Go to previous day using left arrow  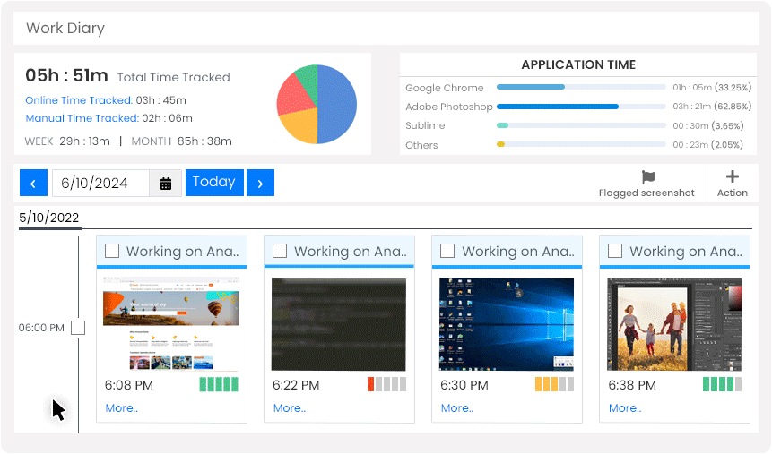coord(33,184)
